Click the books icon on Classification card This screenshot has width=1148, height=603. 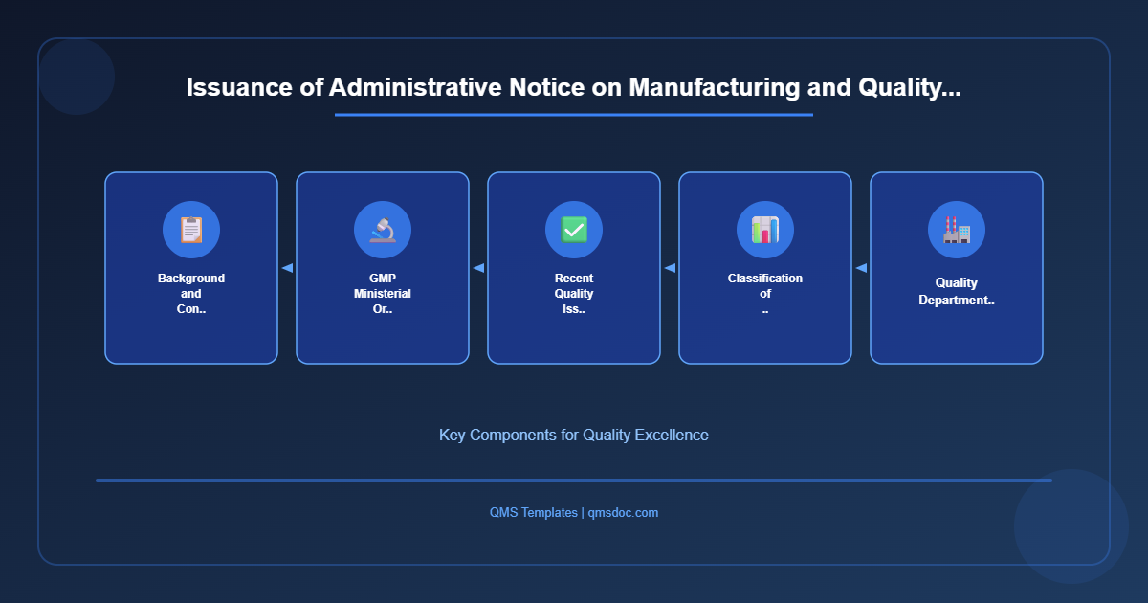(765, 230)
